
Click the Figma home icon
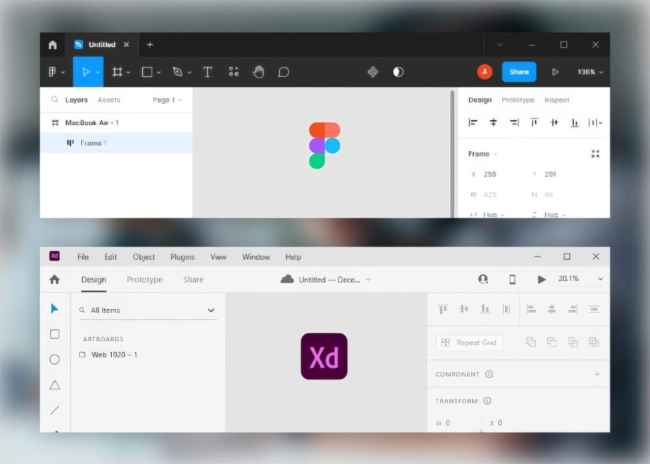coord(53,45)
